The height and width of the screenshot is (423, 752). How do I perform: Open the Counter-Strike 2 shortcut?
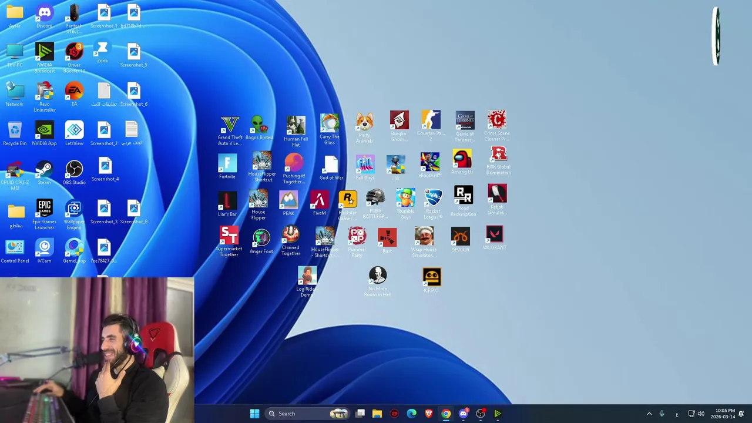pos(431,125)
